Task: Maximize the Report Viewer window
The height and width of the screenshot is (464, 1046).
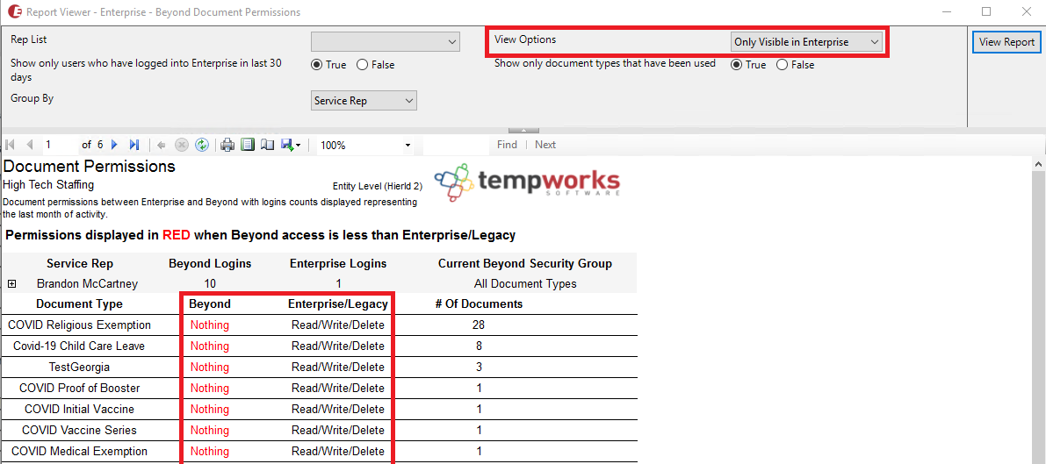Action: pyautogui.click(x=986, y=11)
